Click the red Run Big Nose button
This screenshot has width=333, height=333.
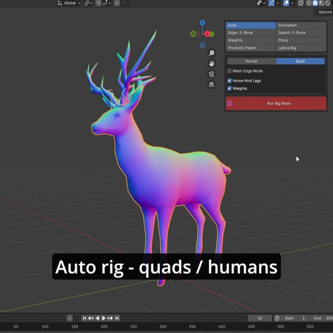[276, 103]
